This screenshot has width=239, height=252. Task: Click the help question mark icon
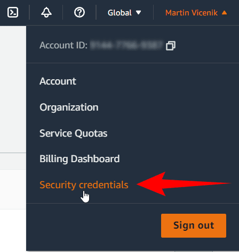(x=79, y=12)
